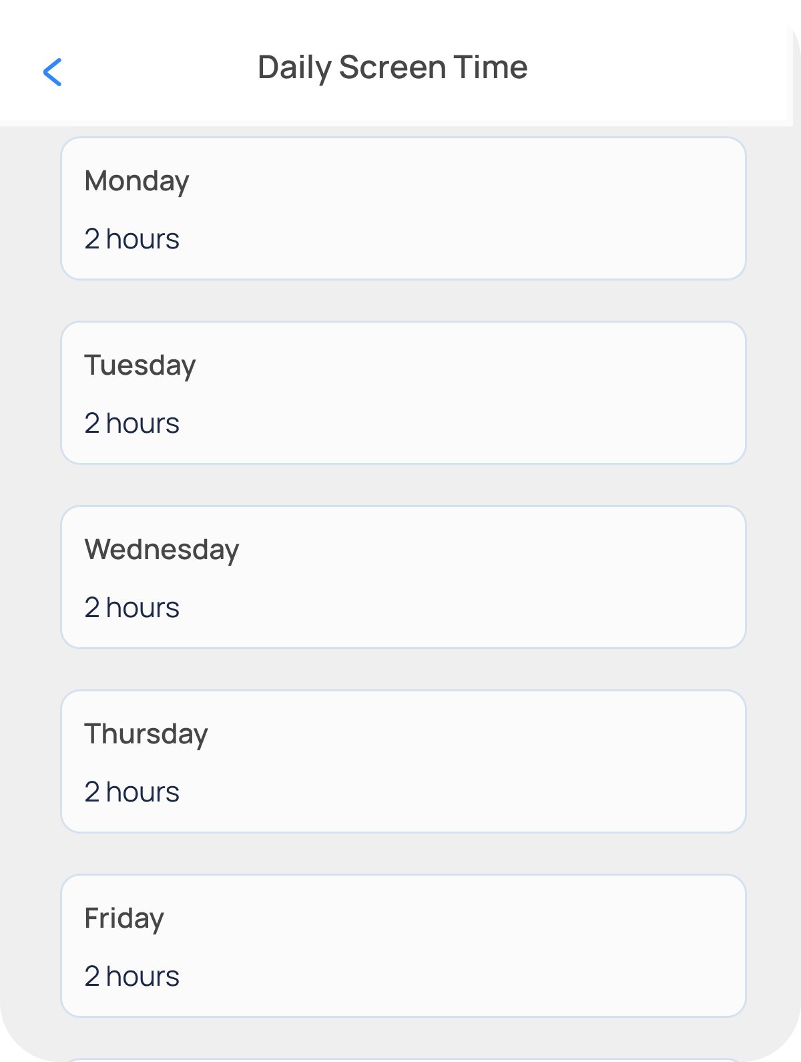
Task: Go back using the blue chevron
Action: coord(52,71)
